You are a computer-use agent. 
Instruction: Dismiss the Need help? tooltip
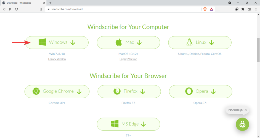point(246,110)
